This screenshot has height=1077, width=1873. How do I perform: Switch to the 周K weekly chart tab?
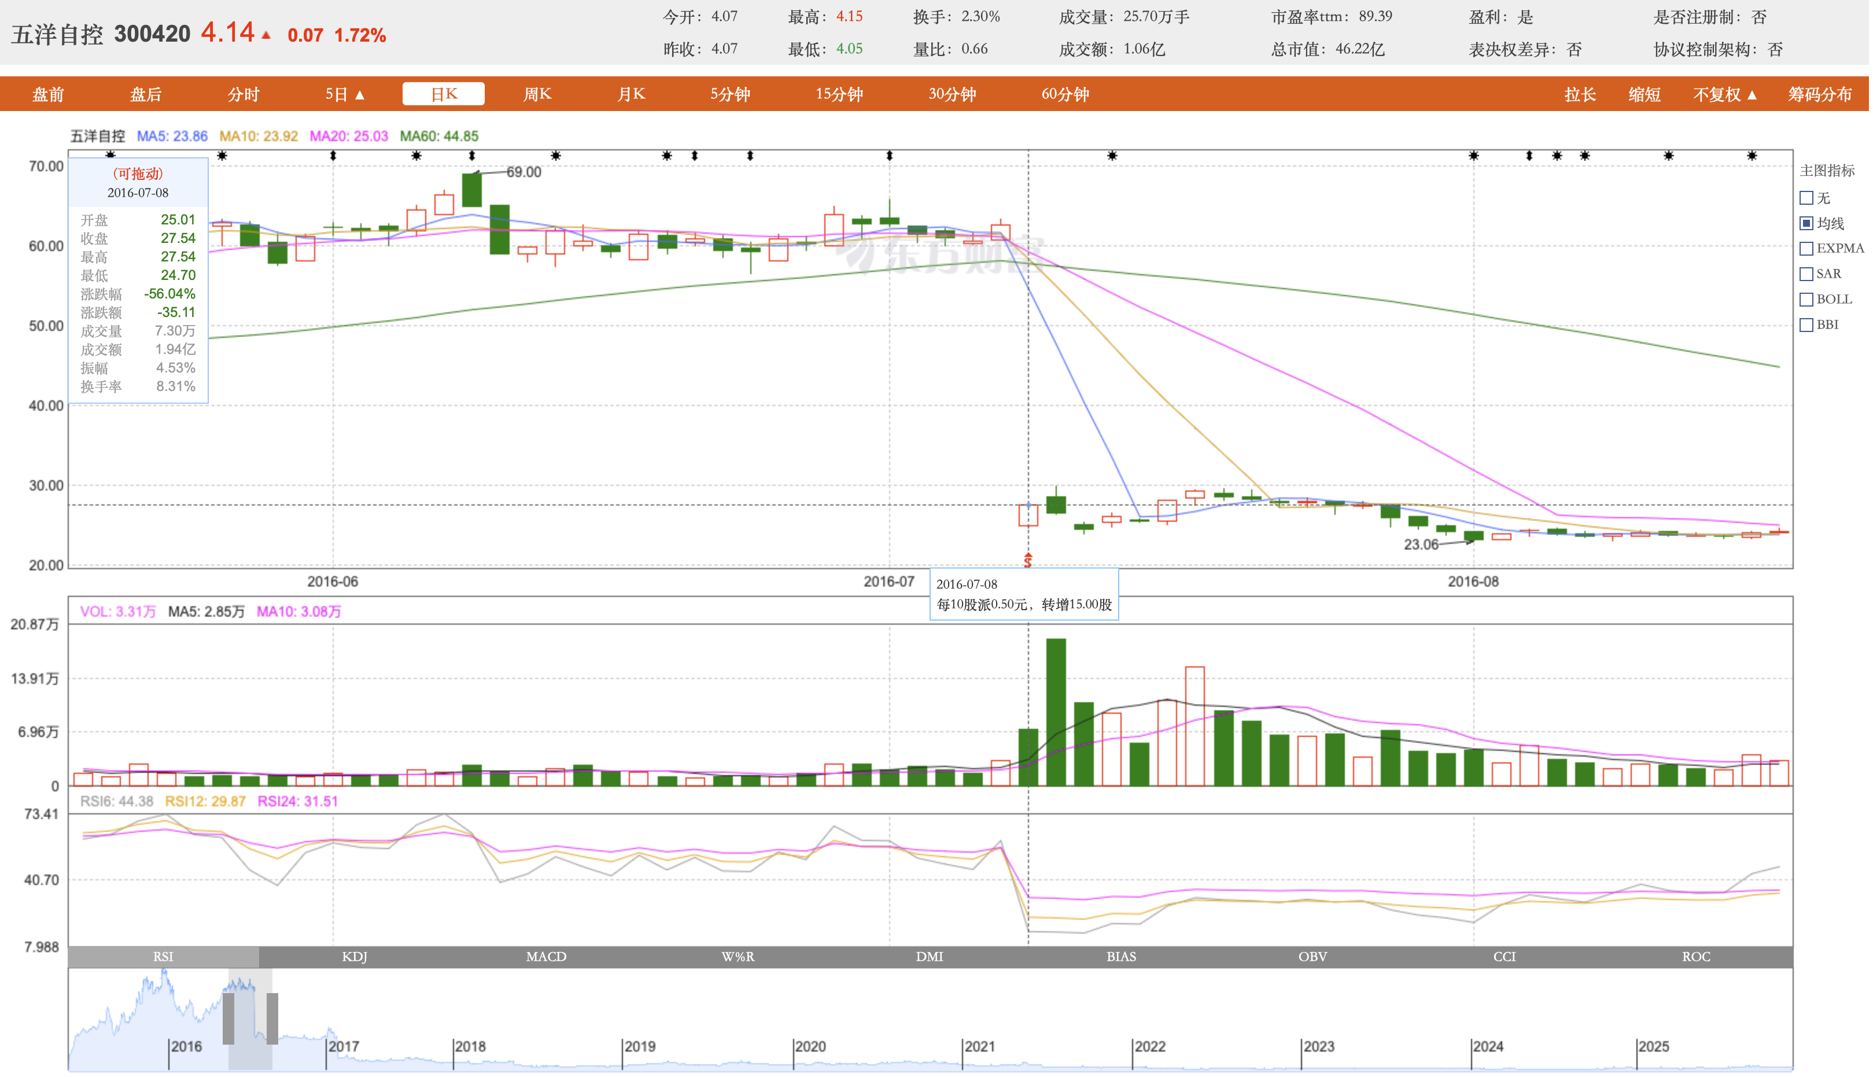(x=537, y=94)
